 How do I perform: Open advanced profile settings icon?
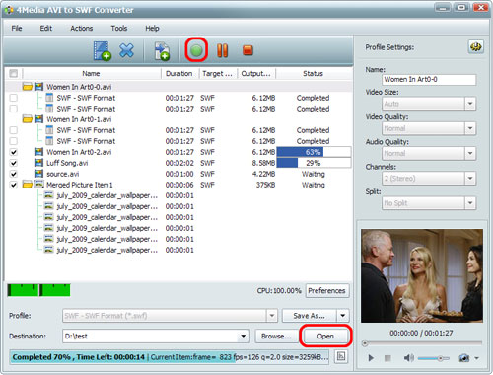click(x=475, y=47)
